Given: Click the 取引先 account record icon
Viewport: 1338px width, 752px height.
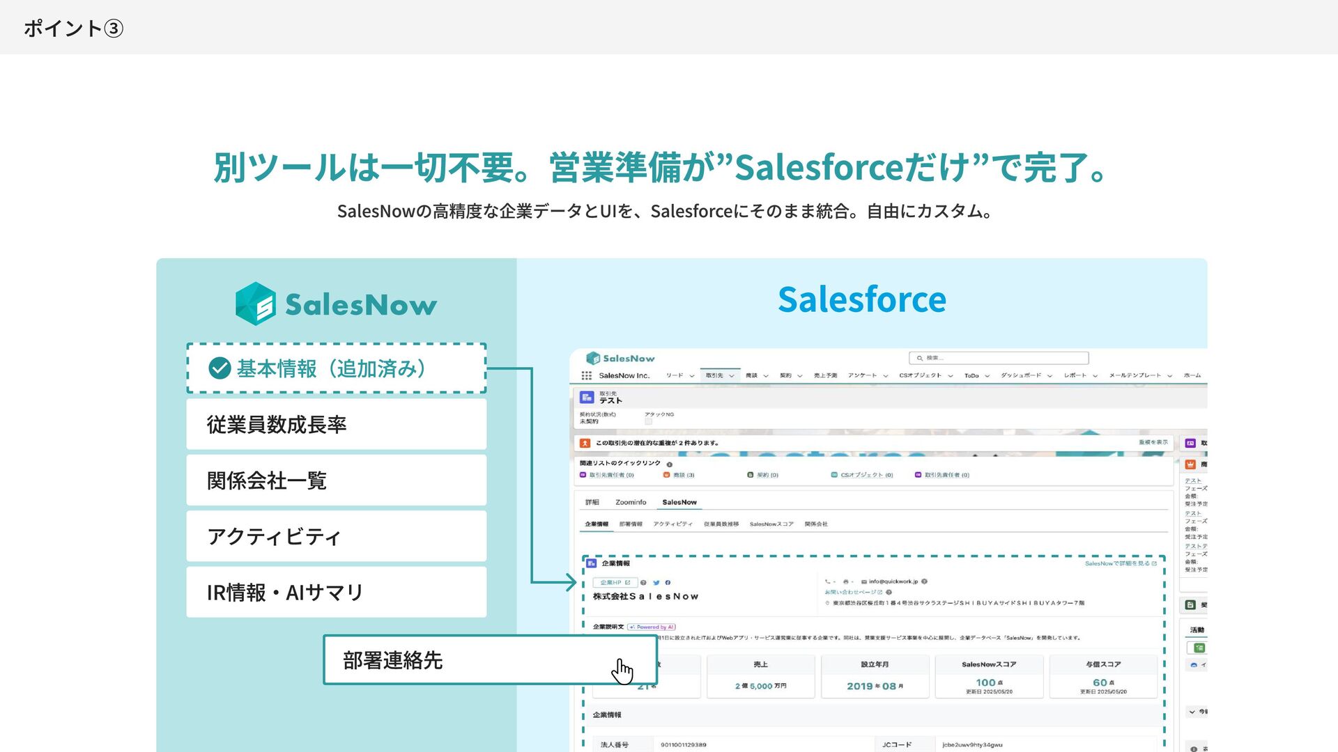Looking at the screenshot, I should (587, 397).
